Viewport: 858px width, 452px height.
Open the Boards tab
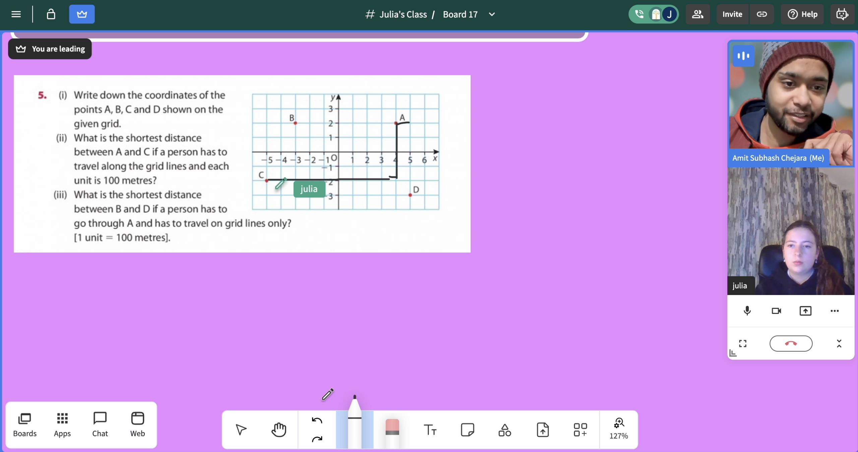(25, 425)
